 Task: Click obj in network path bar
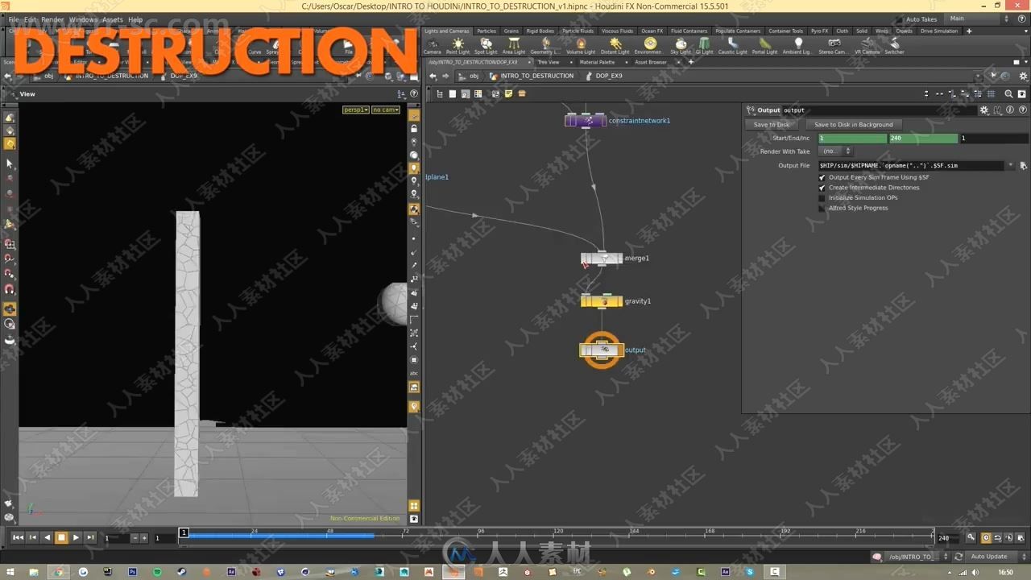pos(474,76)
